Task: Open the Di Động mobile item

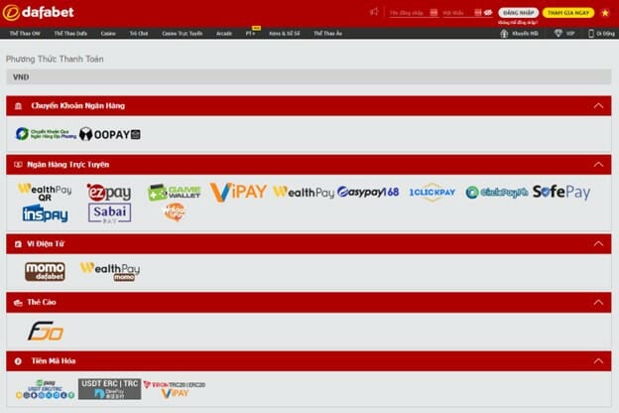Action: 601,34
